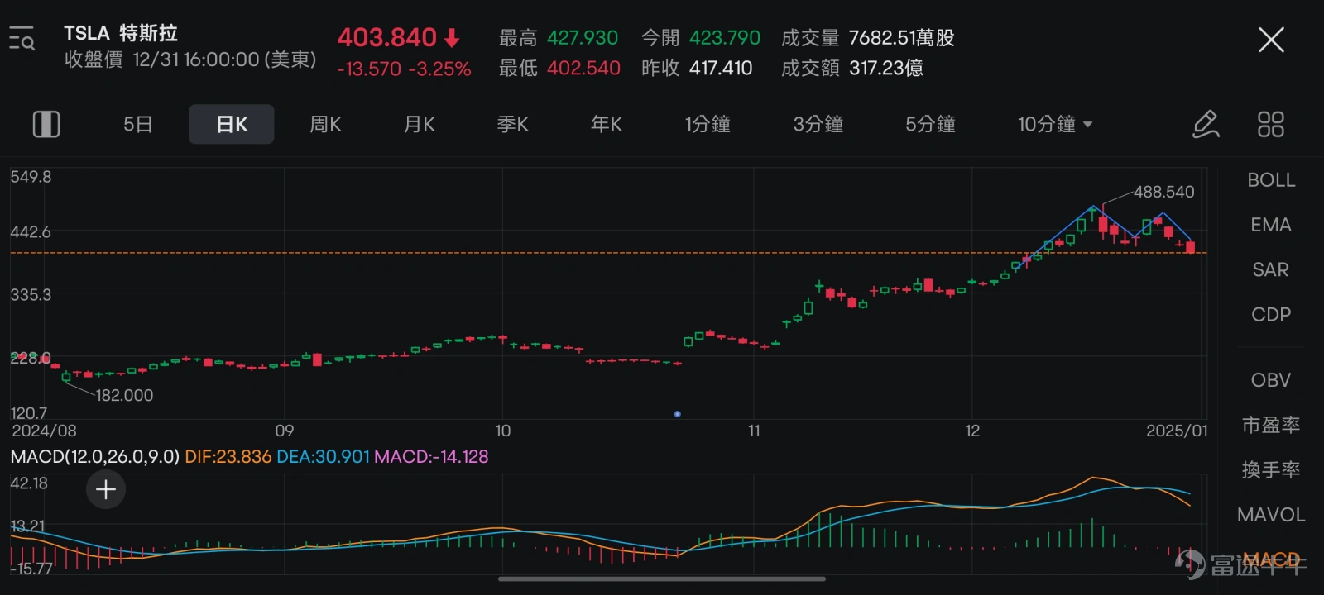This screenshot has height=595, width=1324.
Task: Click the 成交額 317.23億 value
Action: click(x=886, y=68)
